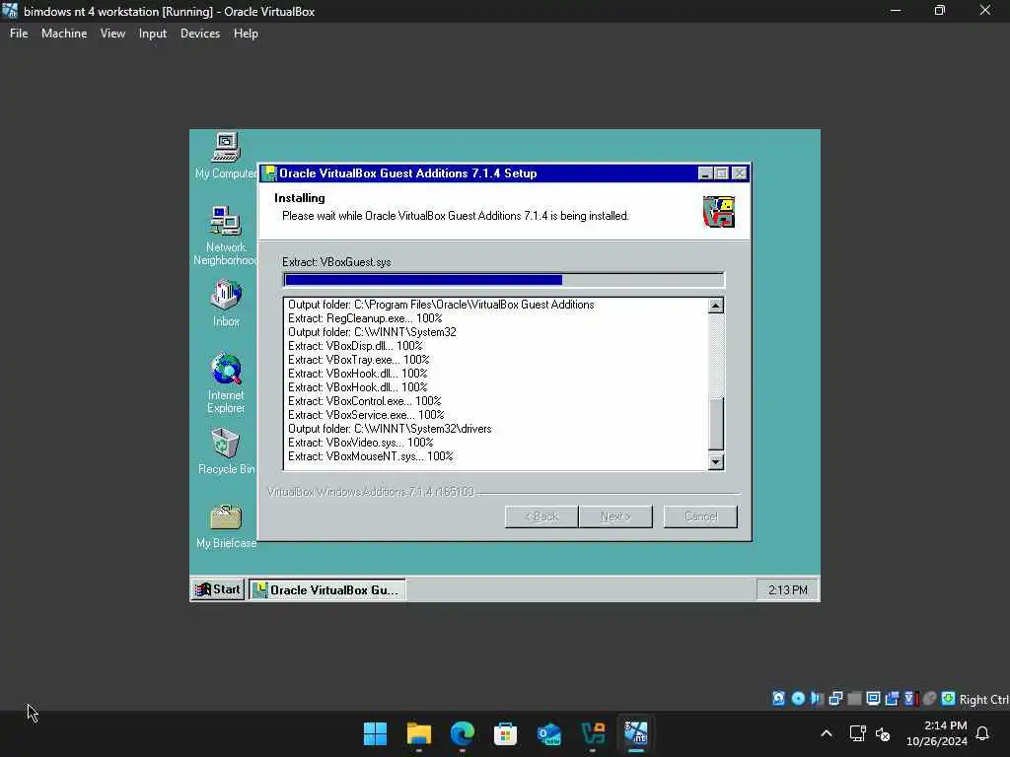Select the Recycle Bin icon
Image resolution: width=1010 pixels, height=757 pixels.
[226, 451]
